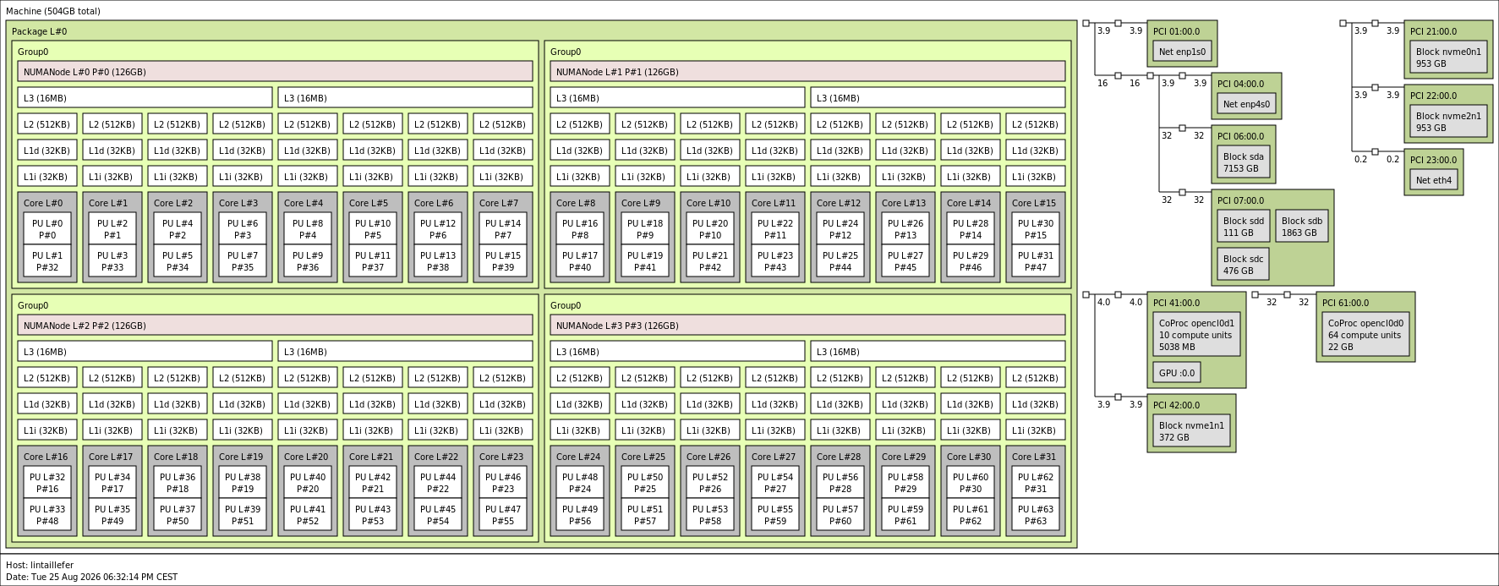Select the Package L#0 label

coord(39,32)
